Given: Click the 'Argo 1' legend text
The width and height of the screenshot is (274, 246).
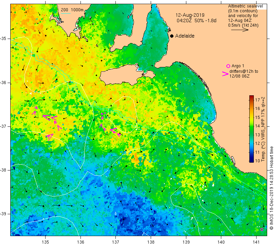Looking at the screenshot, I should (x=238, y=66).
